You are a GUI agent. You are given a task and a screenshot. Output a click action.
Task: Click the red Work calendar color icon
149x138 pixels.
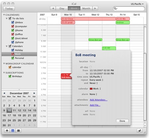[x=91, y=89]
